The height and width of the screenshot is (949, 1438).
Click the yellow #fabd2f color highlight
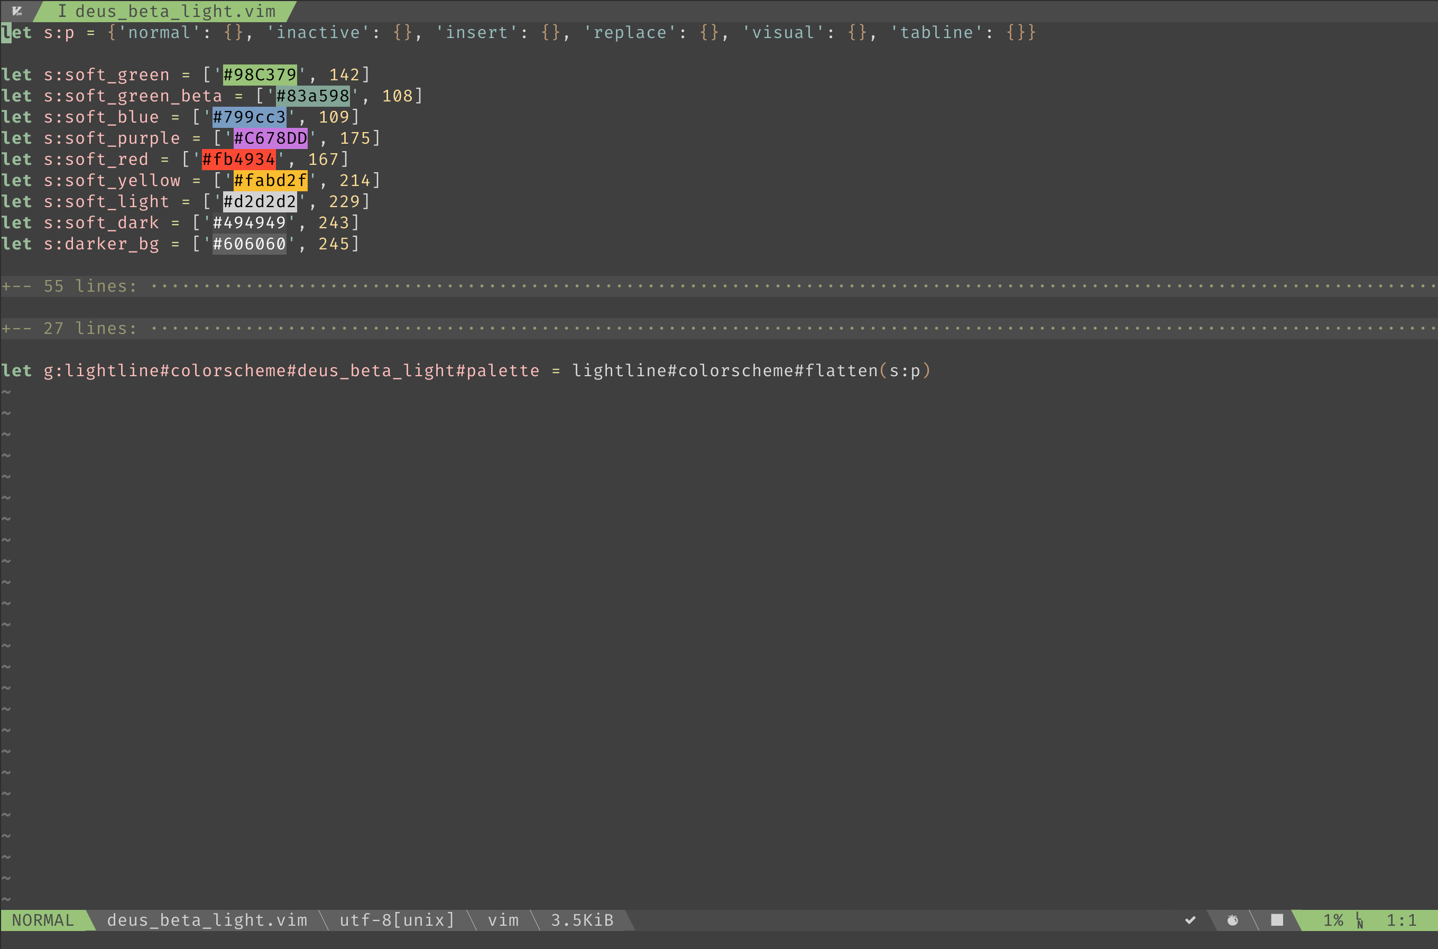[x=270, y=180]
